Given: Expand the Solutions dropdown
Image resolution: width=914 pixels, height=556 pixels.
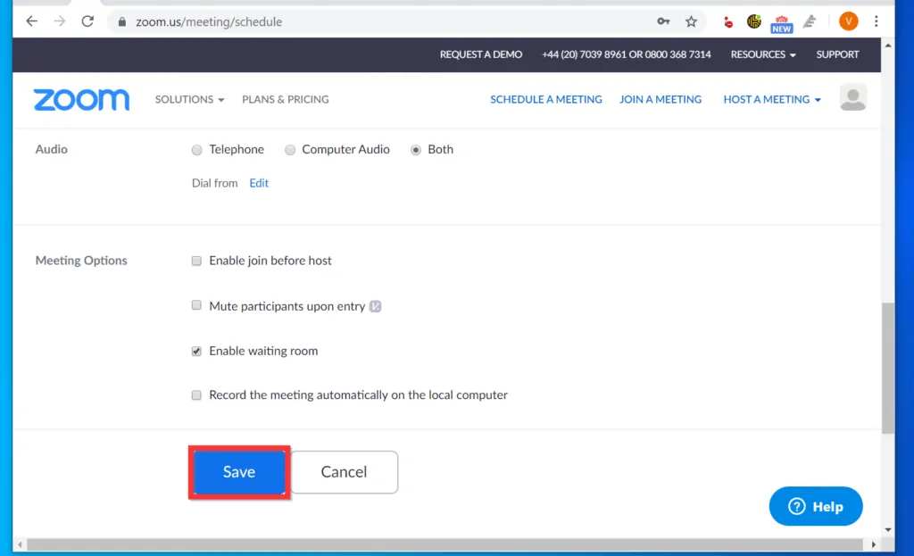Looking at the screenshot, I should [189, 100].
